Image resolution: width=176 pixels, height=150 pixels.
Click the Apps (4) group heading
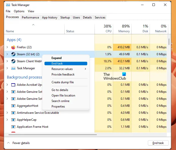coord(14,40)
